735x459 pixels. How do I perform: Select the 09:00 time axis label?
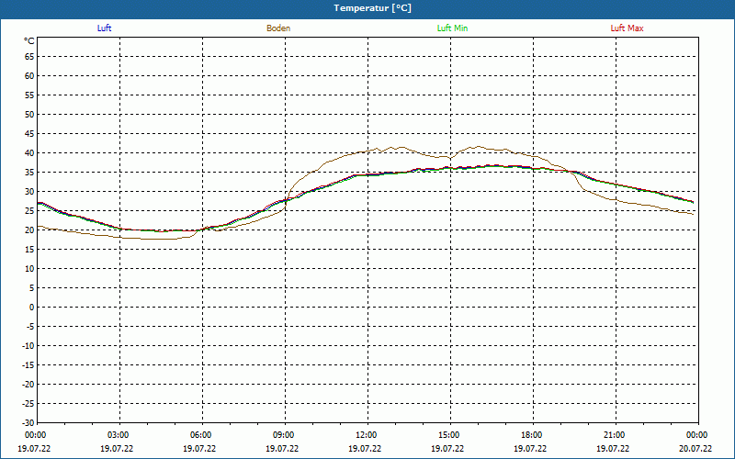[284, 435]
